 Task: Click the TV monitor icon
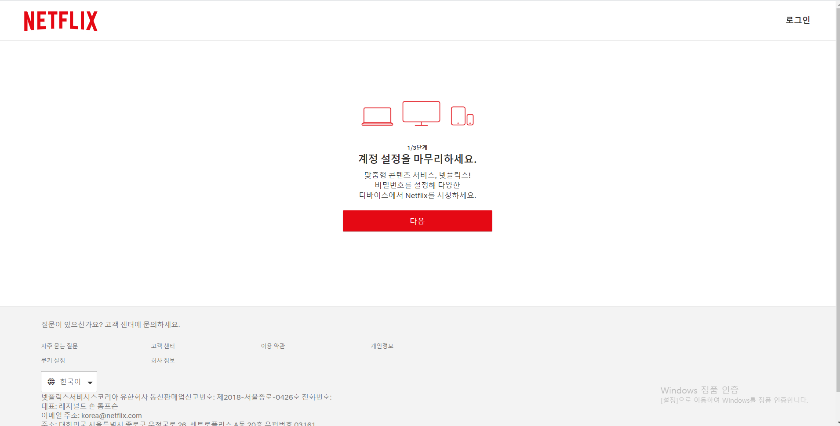[x=421, y=113]
